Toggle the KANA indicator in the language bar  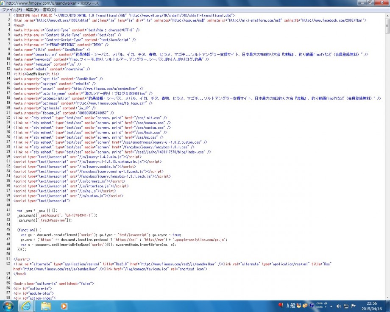pos(319,307)
